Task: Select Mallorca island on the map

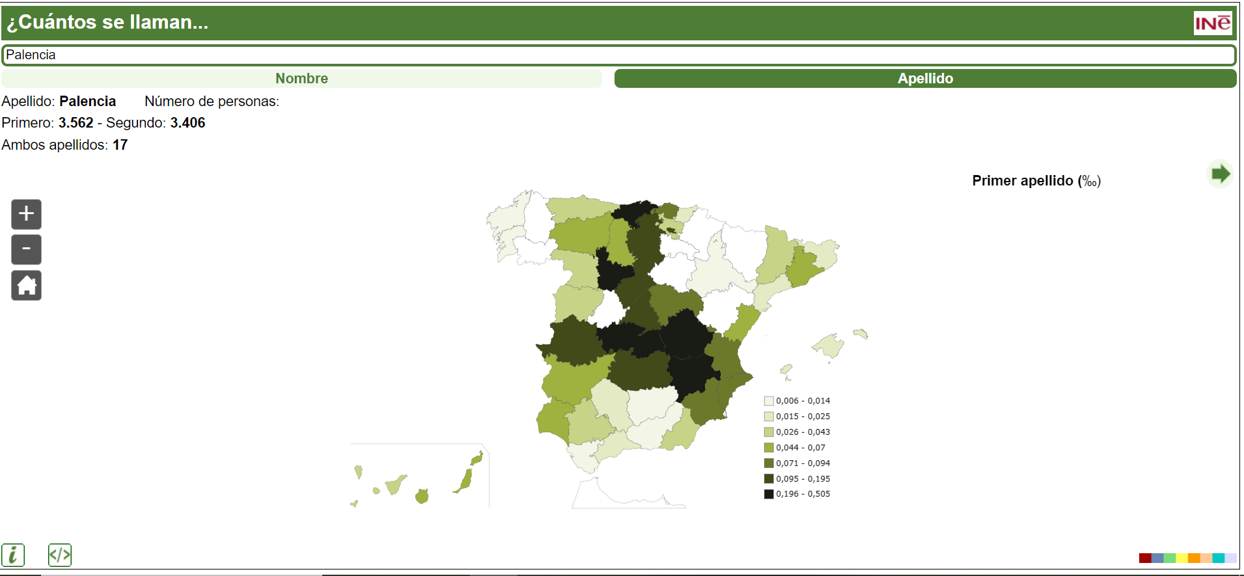Action: 829,346
